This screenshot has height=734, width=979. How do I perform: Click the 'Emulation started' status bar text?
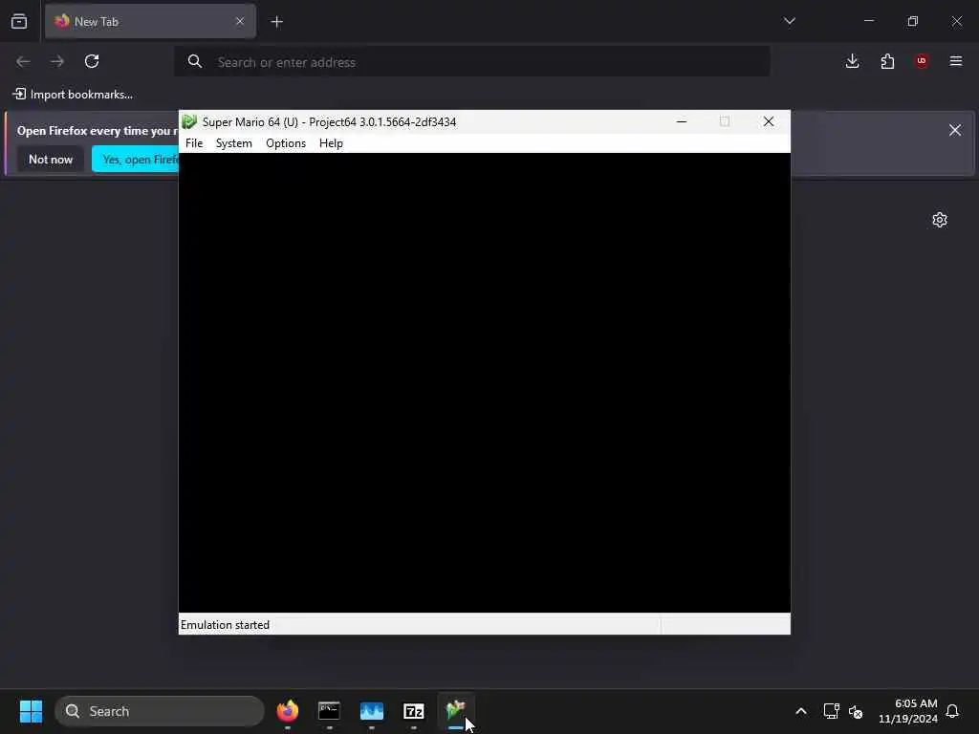225,625
